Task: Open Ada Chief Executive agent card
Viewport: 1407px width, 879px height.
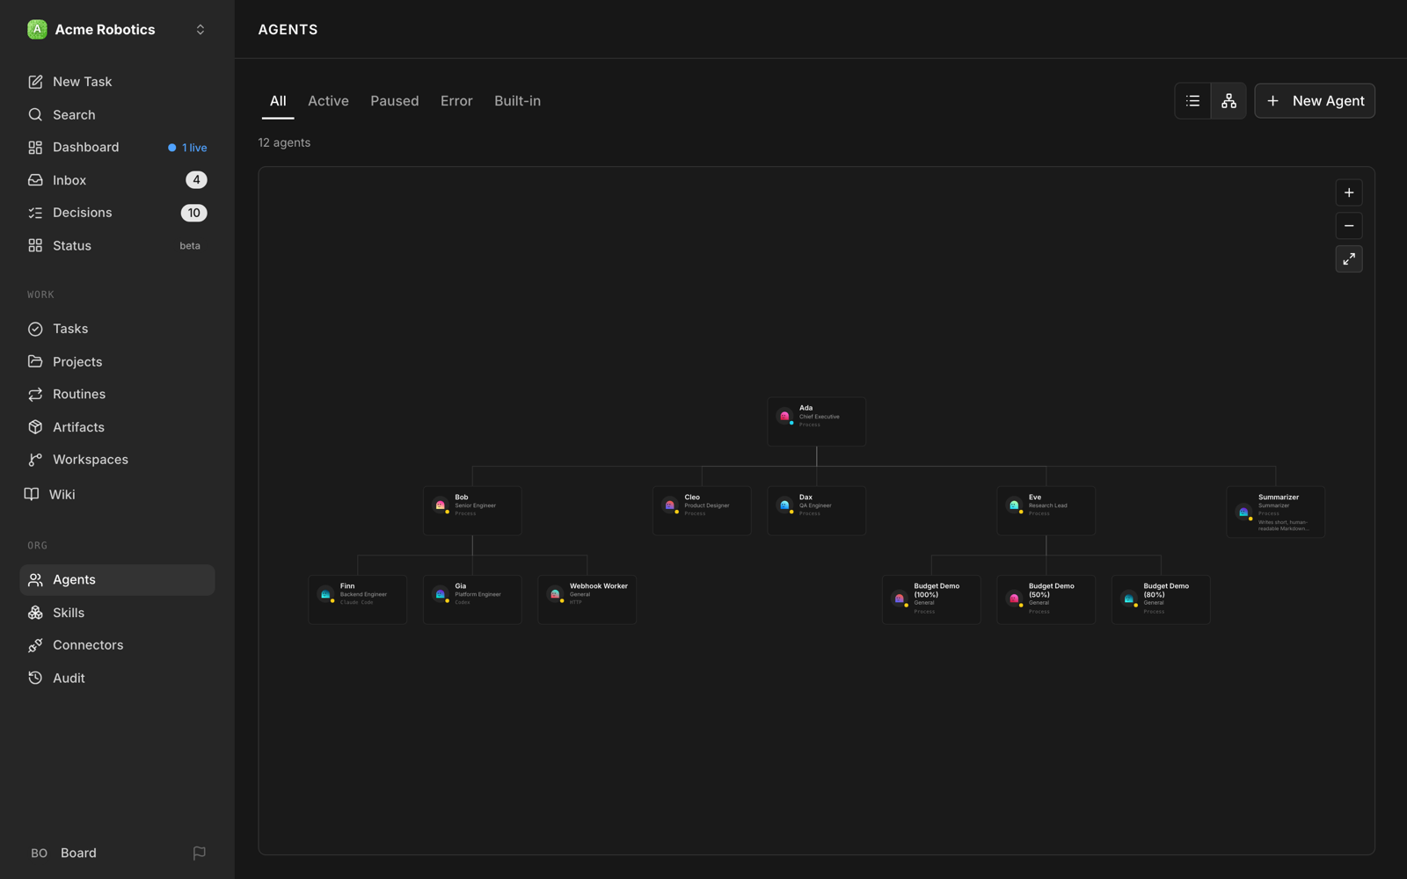Action: click(817, 422)
